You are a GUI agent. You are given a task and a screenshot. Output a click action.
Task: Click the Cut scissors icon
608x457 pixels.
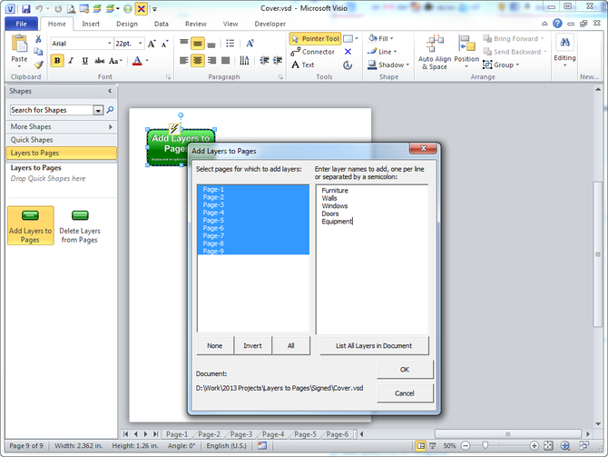38,39
